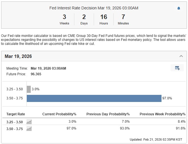Click the Hours countdown cell
The image size is (188, 144).
click(x=104, y=19)
